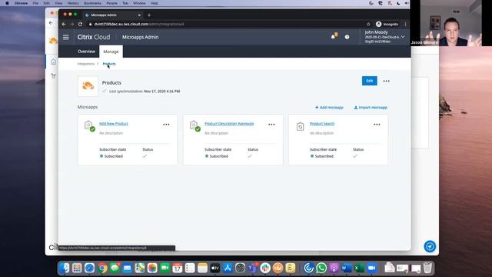Open the Product Search microapp
492x277 pixels.
click(x=322, y=124)
